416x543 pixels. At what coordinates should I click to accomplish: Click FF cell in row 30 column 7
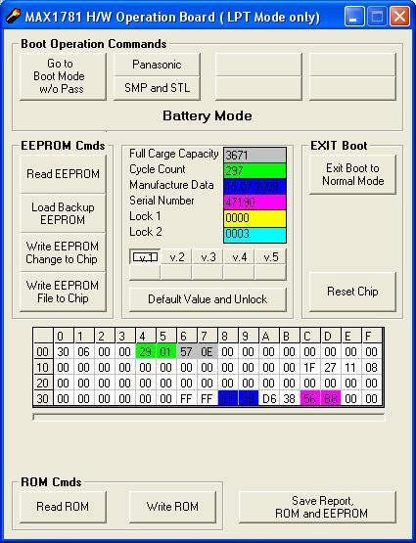pyautogui.click(x=208, y=398)
